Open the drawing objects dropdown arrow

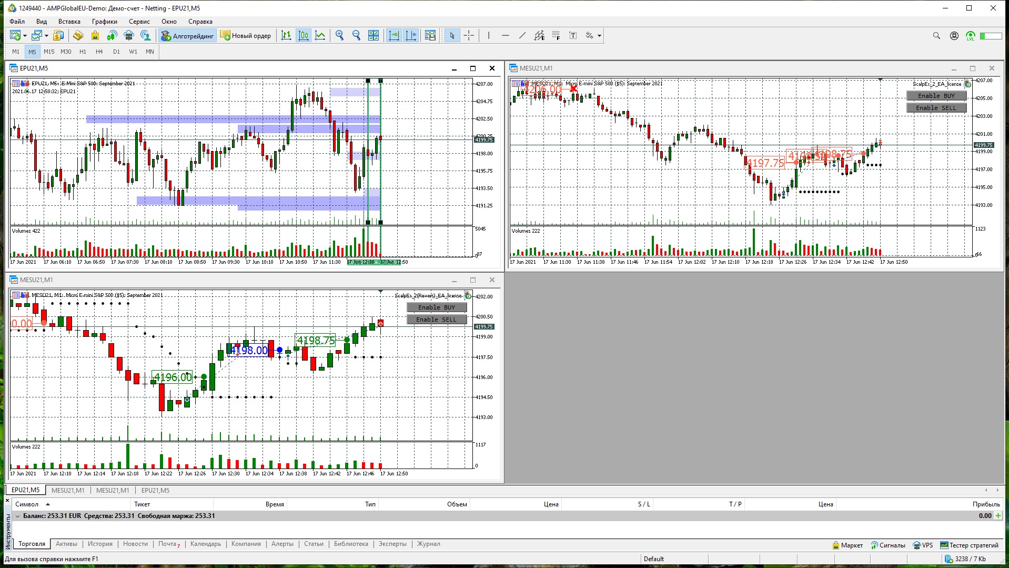point(599,36)
